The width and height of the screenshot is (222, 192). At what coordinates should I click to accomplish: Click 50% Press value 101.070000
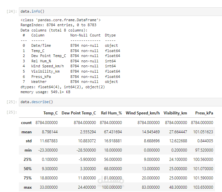point(203,169)
